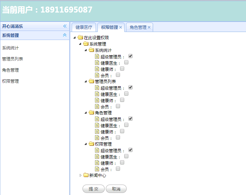
Task: Click file icon of 会员 under 管理员列表
Action: (97, 106)
